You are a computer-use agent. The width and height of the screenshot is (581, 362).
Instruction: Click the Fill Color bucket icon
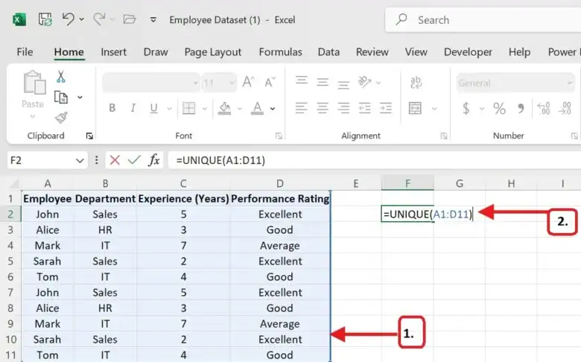(x=224, y=108)
